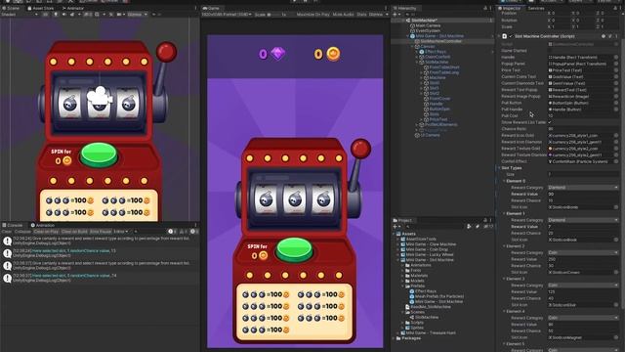This screenshot has width=625, height=352.
Task: Pick object for Handle field
Action: pos(616,57)
